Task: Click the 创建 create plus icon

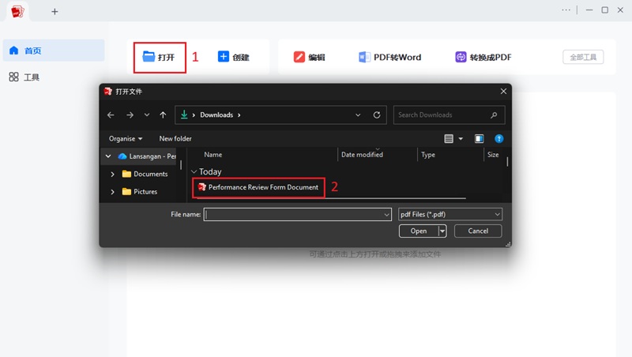Action: 224,56
